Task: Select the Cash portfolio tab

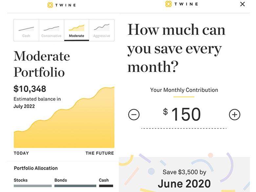Action: [26, 30]
